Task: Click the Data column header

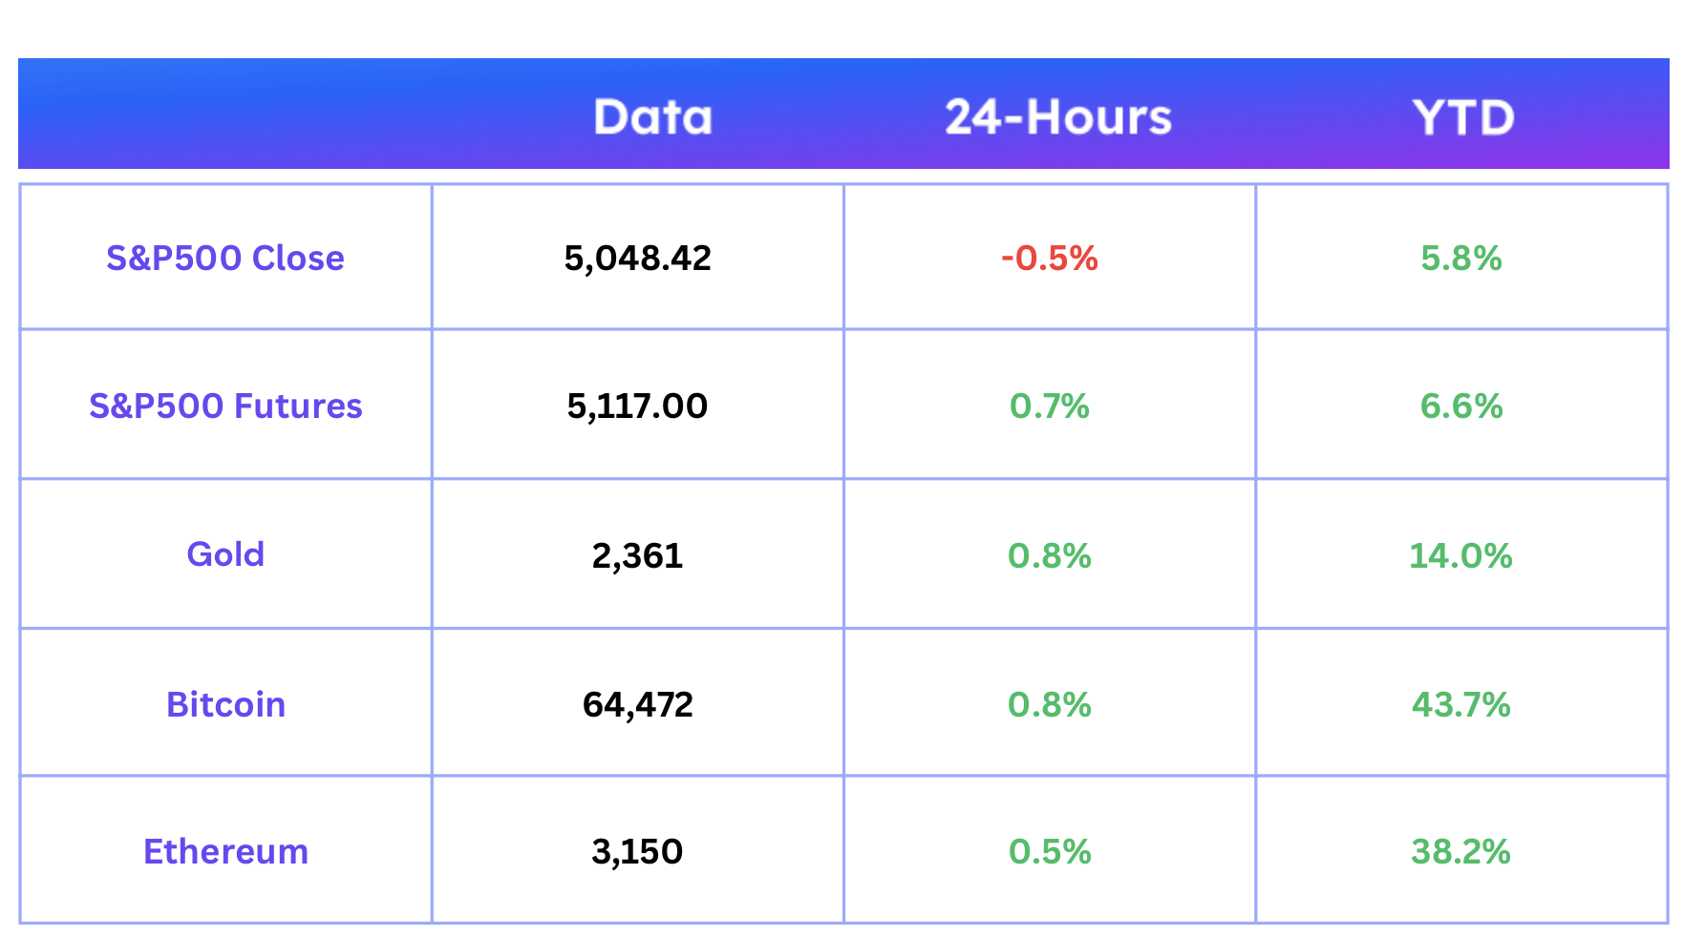Action: 653,117
